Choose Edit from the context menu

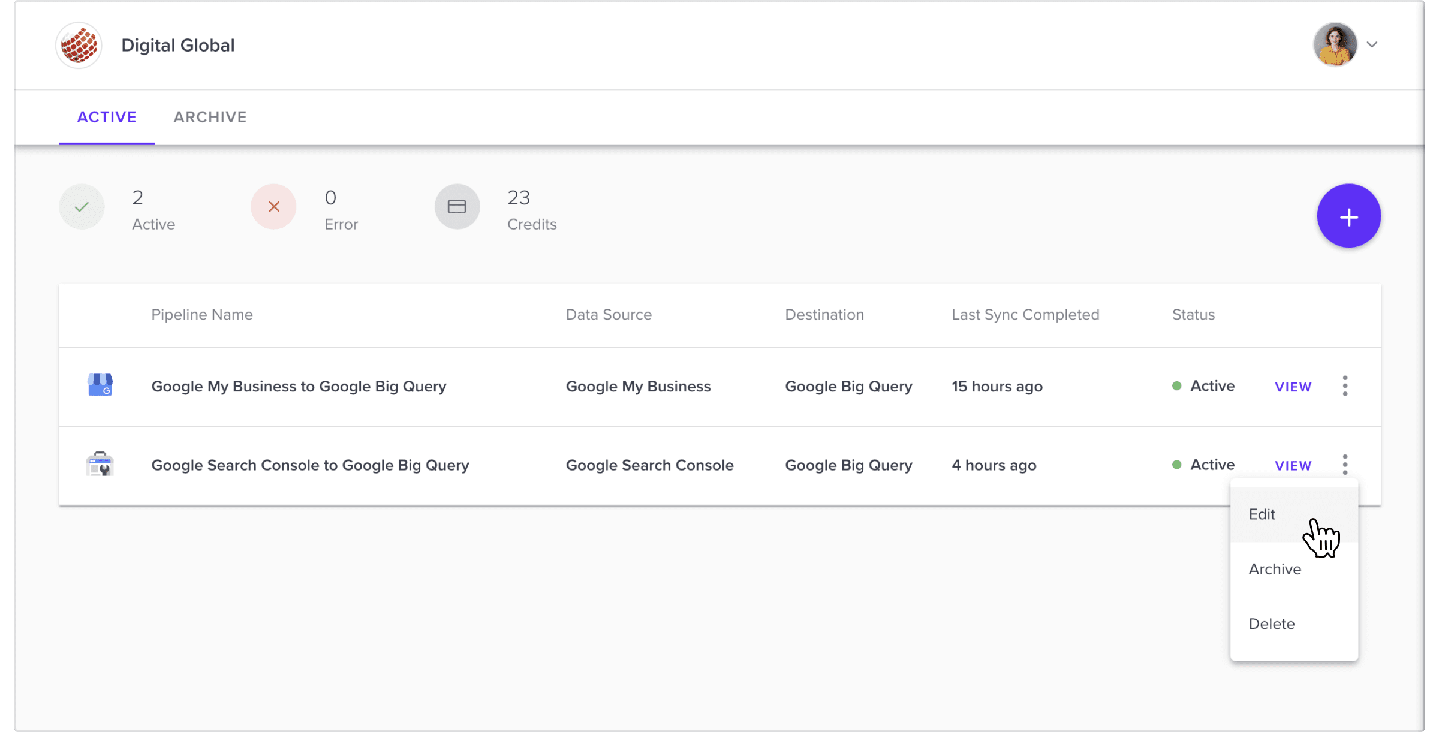[1295, 514]
